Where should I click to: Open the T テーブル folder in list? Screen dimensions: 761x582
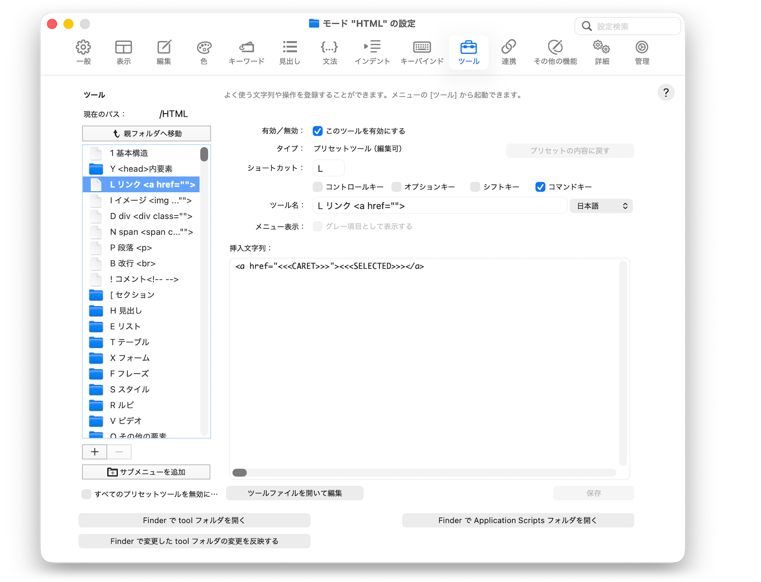tap(130, 342)
